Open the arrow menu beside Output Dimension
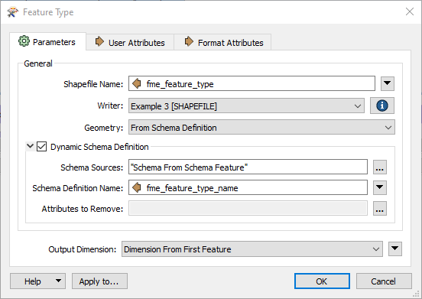 pyautogui.click(x=394, y=249)
